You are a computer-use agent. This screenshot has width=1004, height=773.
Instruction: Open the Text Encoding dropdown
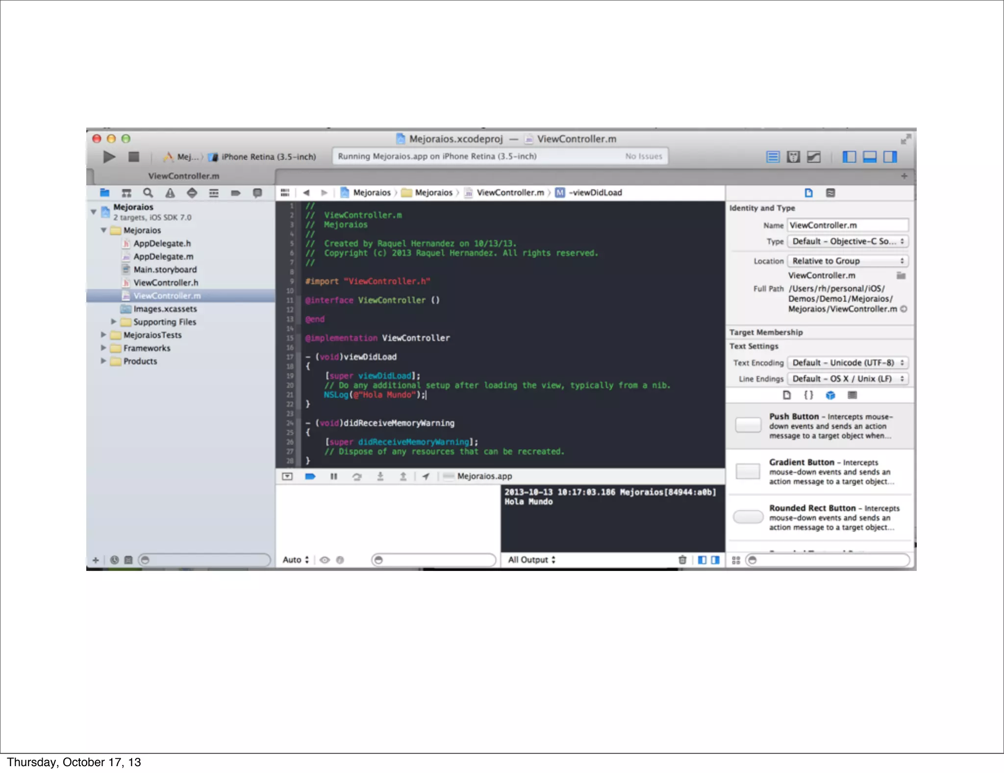(x=848, y=362)
